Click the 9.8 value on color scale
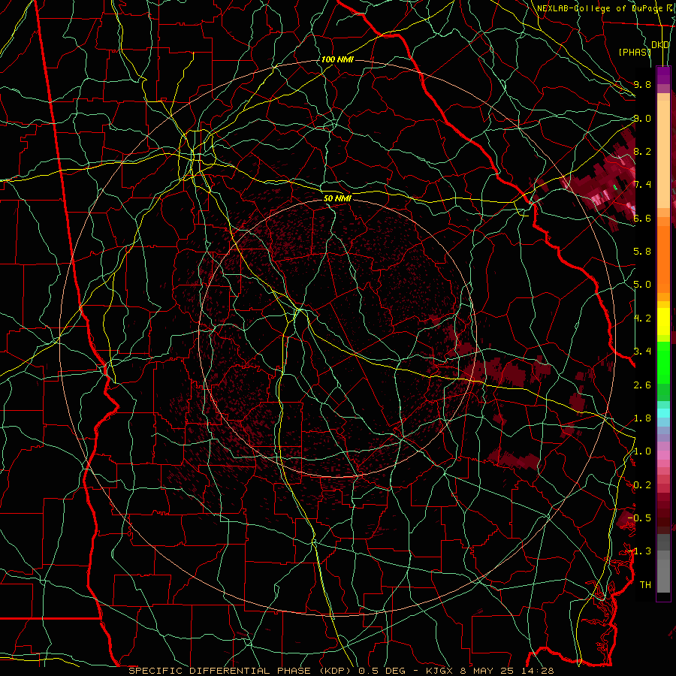 point(642,84)
